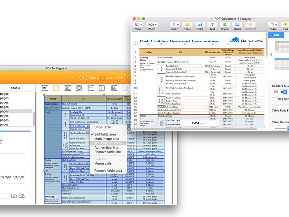Select the blue-header table style thumbnail
The image size is (289, 217).
click(282, 64)
